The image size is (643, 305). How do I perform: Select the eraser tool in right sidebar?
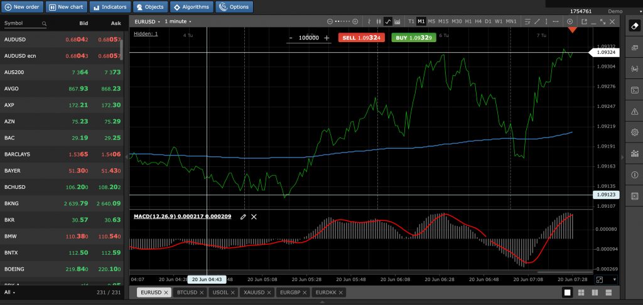(x=634, y=27)
